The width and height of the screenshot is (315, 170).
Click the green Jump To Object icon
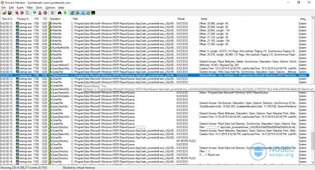coord(65,13)
